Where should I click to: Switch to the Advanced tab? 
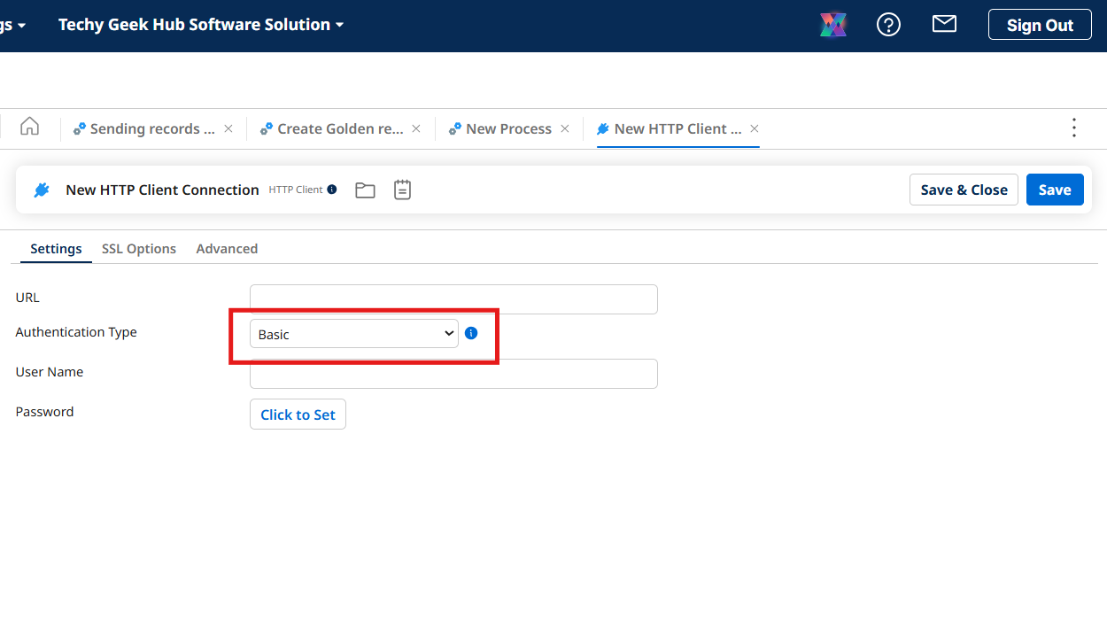click(x=227, y=249)
